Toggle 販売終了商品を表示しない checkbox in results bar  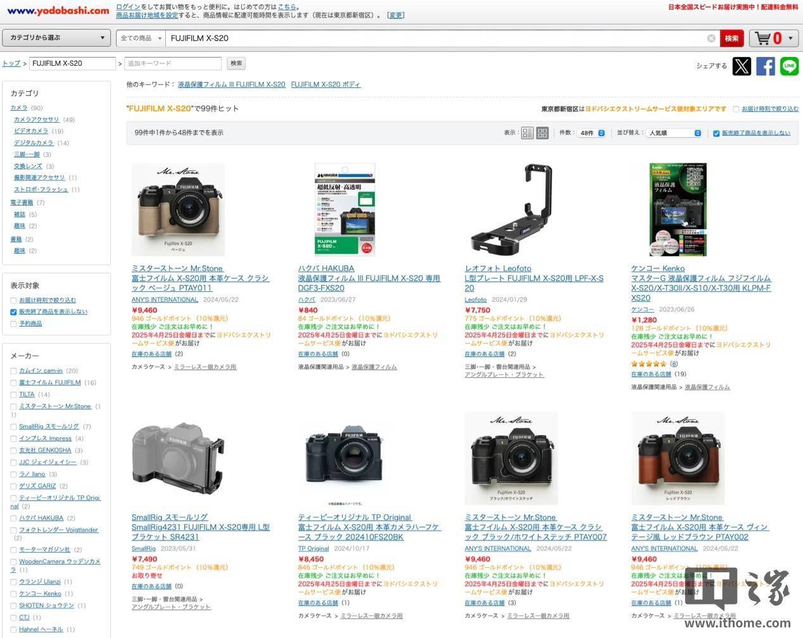[716, 133]
